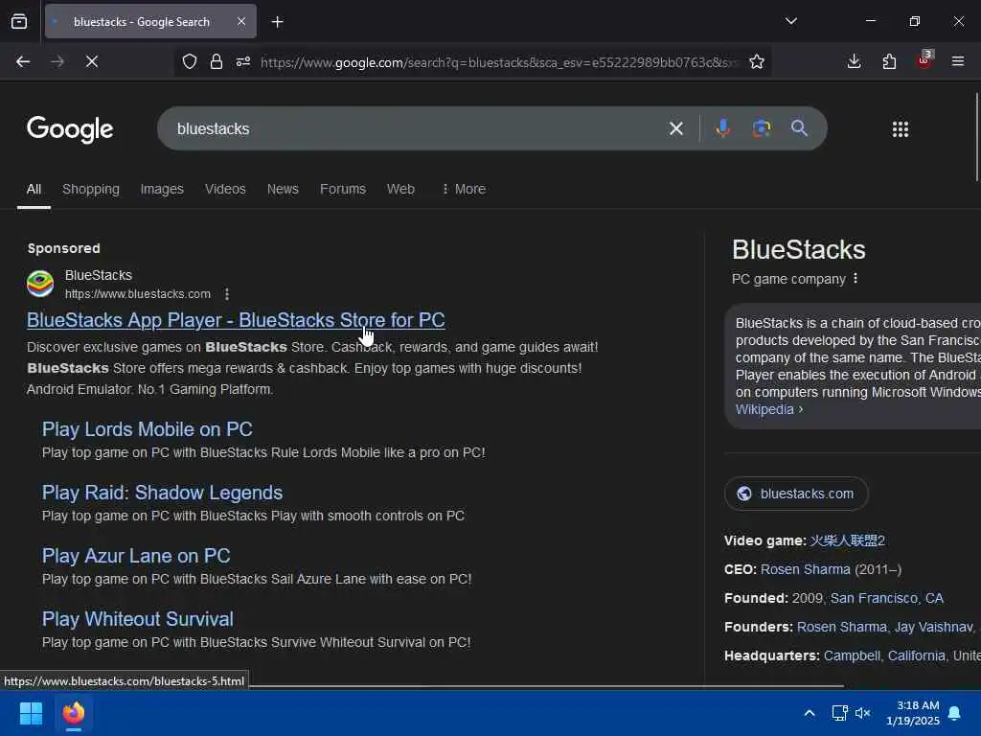981x736 pixels.
Task: Open Campbell headquarters link
Action: click(x=852, y=655)
